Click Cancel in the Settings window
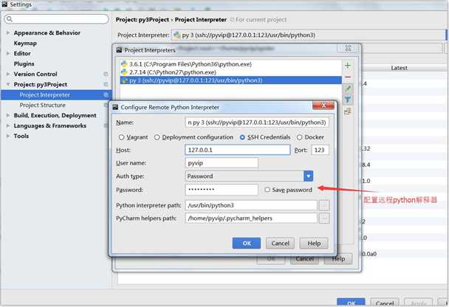 pyautogui.click(x=385, y=303)
